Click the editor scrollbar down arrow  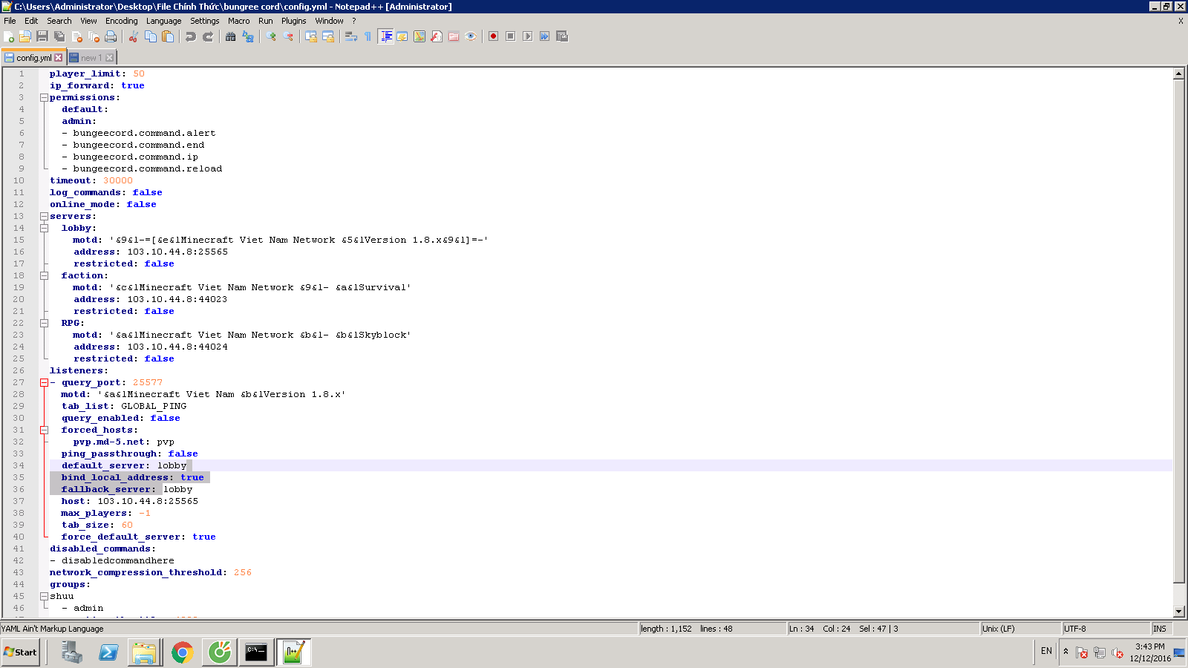tap(1179, 612)
